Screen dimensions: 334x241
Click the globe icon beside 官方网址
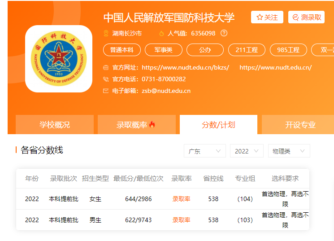(106, 68)
